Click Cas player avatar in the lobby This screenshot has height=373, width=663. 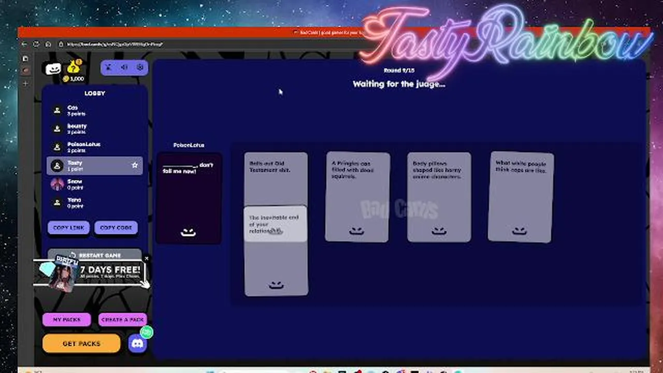[x=57, y=110]
